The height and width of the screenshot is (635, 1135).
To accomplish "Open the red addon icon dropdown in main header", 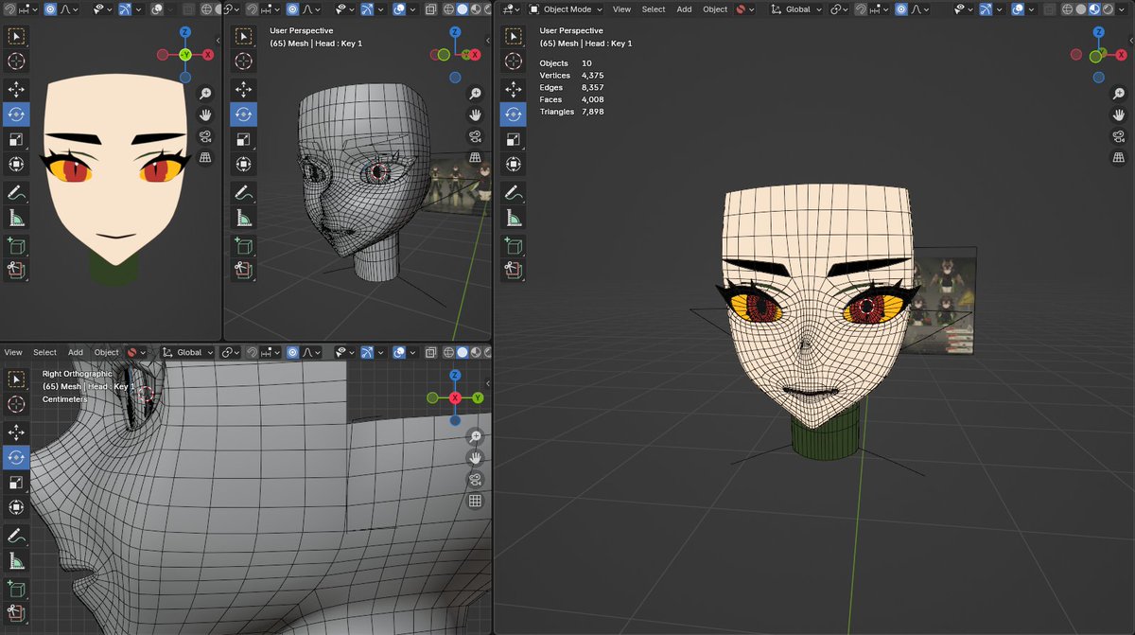I will pos(745,9).
